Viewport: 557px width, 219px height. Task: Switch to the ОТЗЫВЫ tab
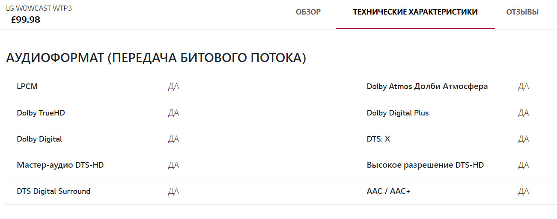[522, 12]
